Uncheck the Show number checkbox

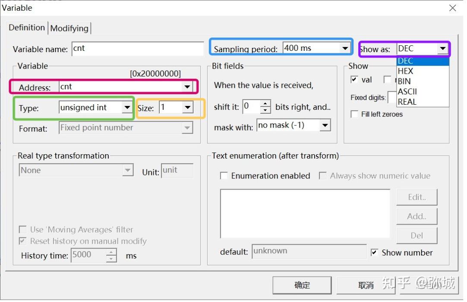(x=375, y=253)
